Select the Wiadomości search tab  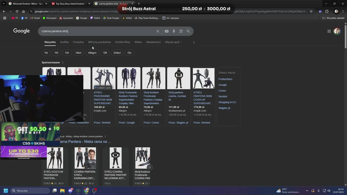click(x=153, y=42)
